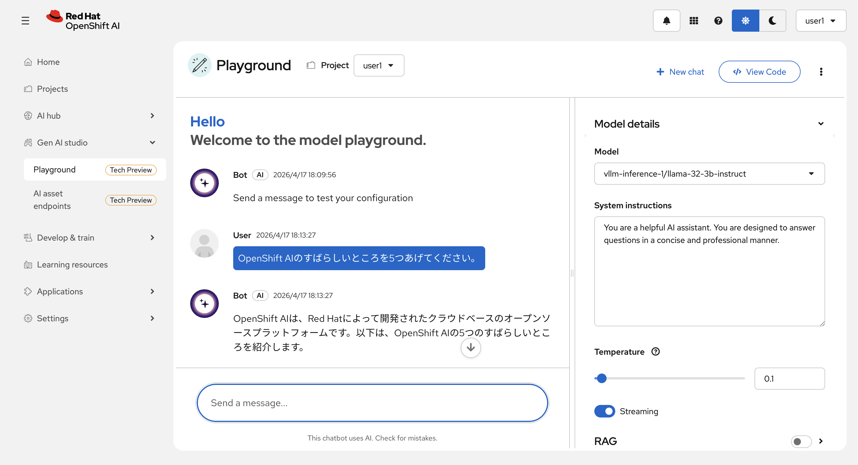Open the Model selection dropdown

[x=709, y=174]
